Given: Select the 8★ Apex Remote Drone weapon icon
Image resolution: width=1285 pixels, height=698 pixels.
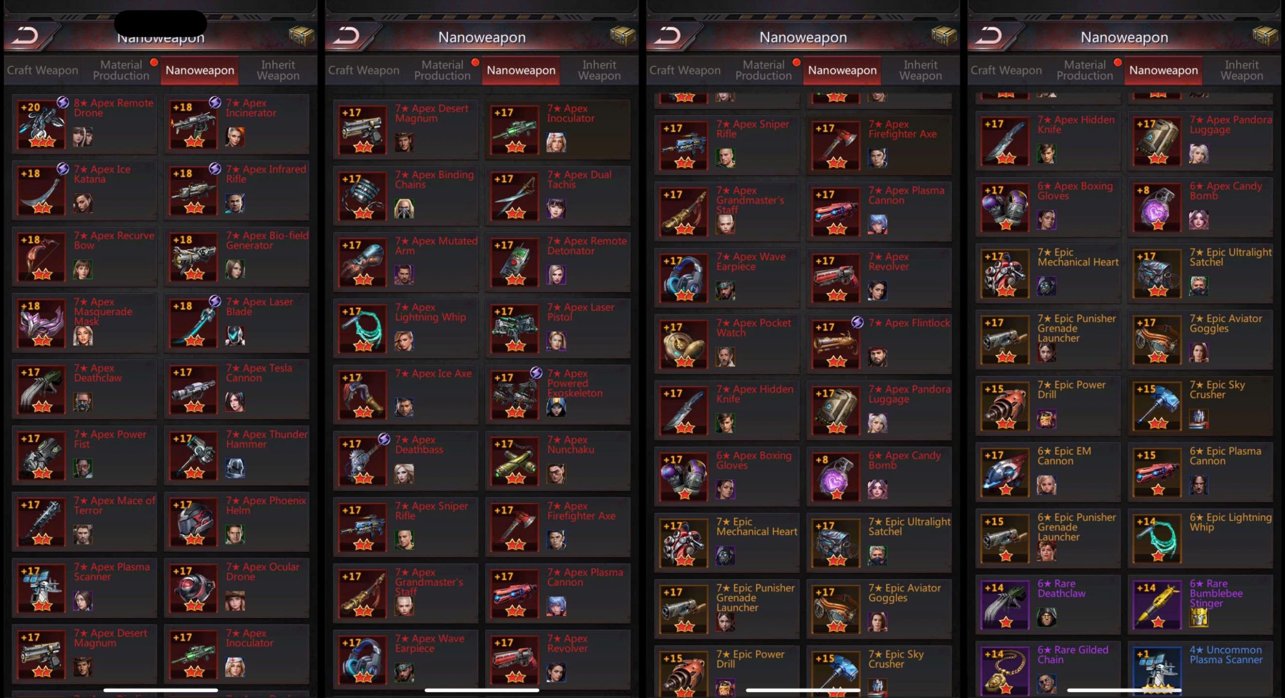Looking at the screenshot, I should [x=41, y=124].
